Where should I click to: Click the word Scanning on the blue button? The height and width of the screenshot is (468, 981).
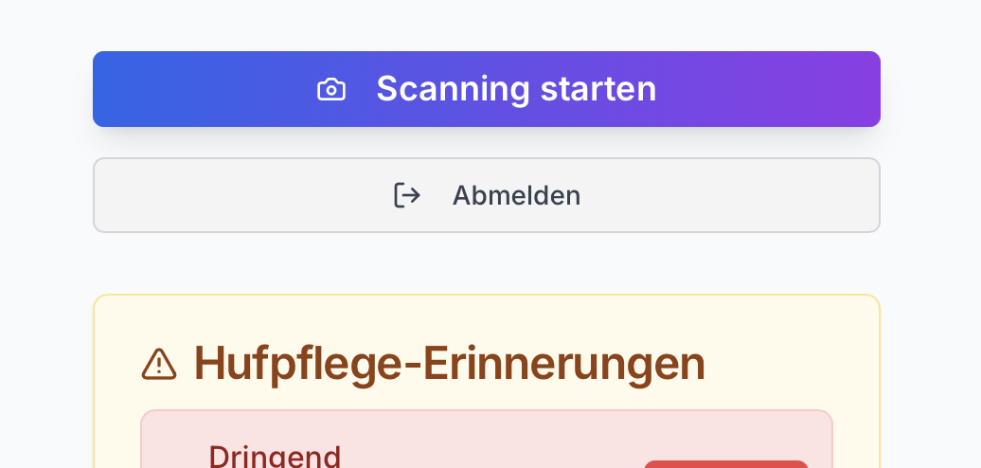pyautogui.click(x=453, y=89)
